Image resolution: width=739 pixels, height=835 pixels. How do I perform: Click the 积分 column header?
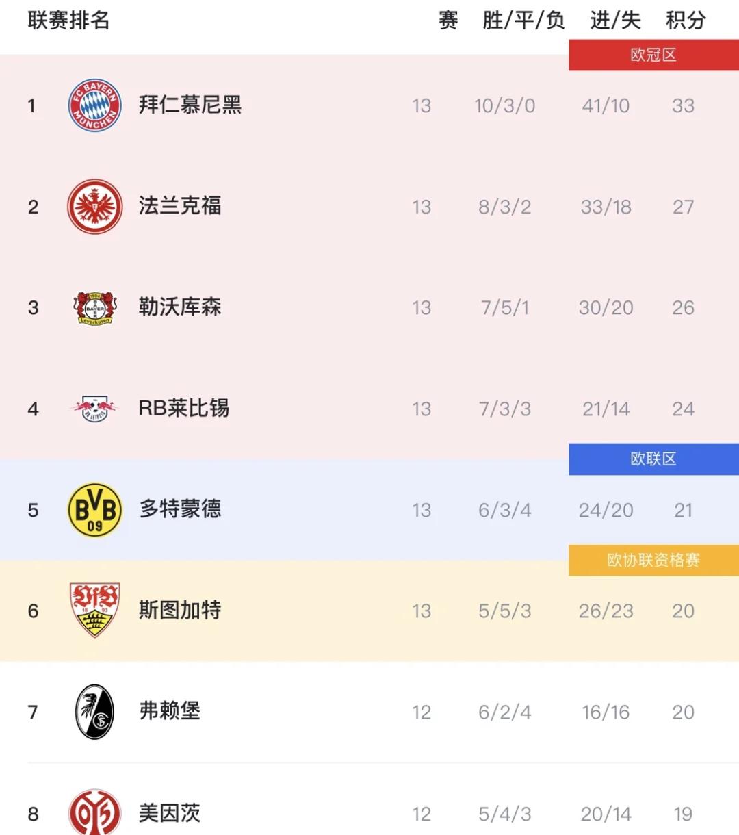point(685,21)
